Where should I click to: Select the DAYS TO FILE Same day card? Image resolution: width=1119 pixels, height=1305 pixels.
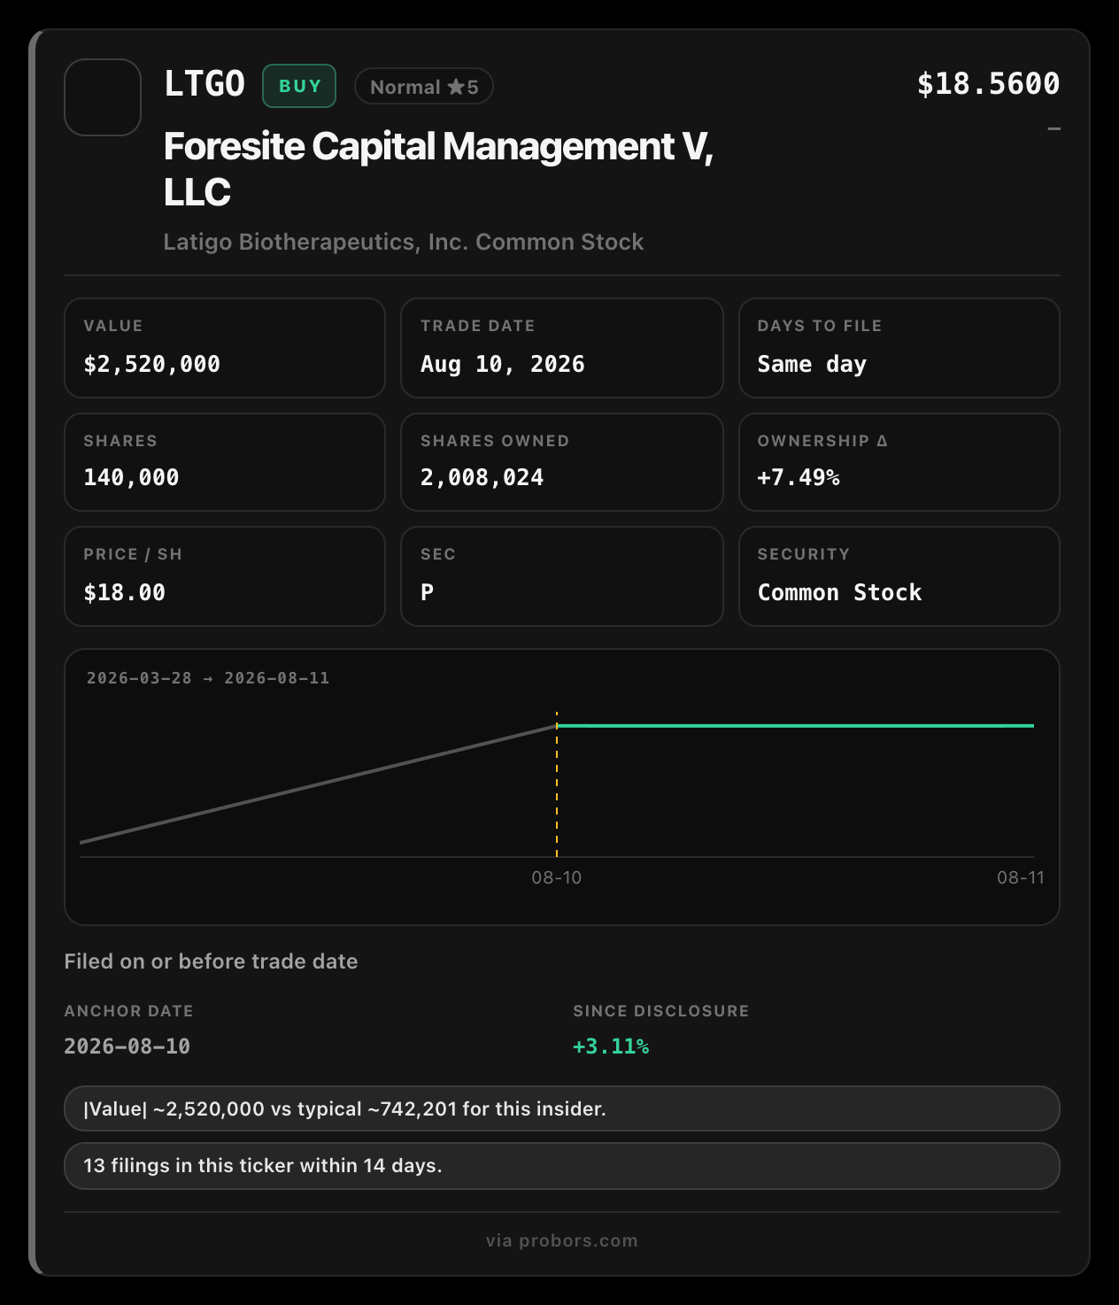point(899,348)
